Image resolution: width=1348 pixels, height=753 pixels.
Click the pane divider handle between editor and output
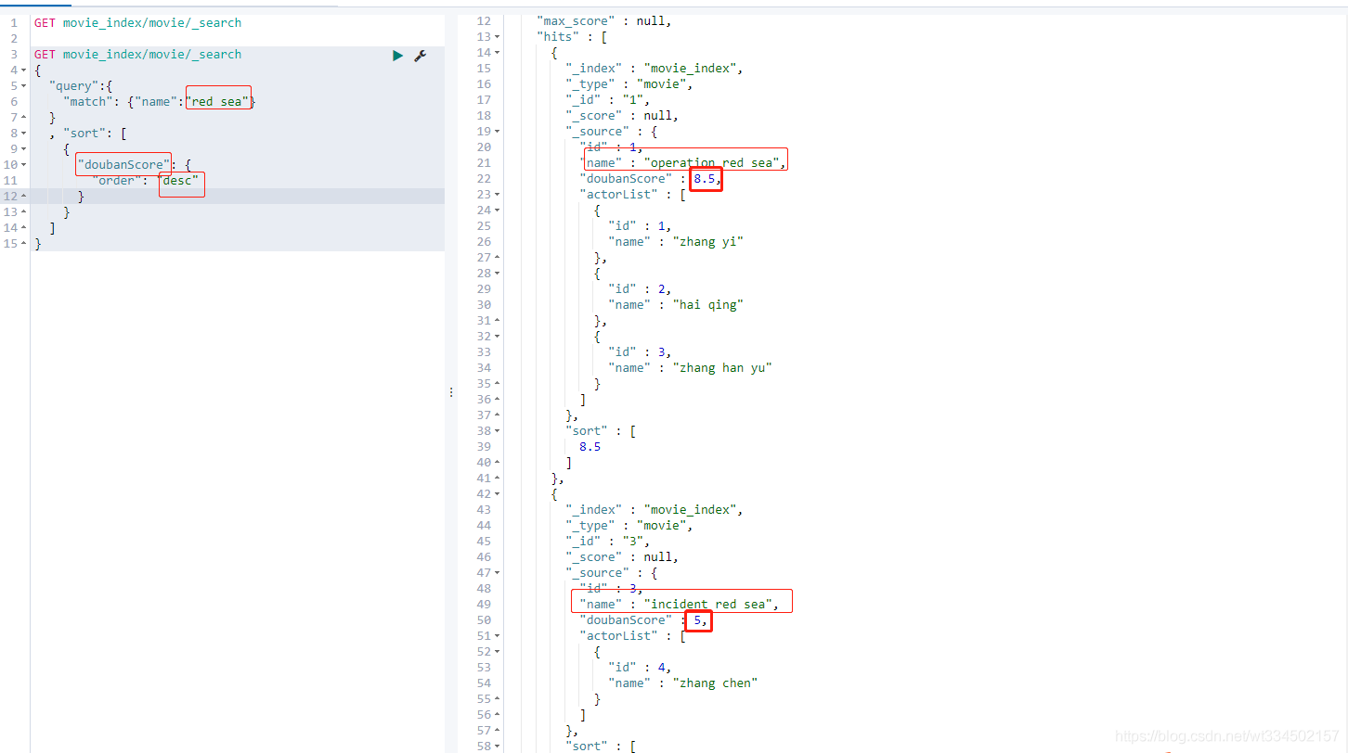[451, 392]
